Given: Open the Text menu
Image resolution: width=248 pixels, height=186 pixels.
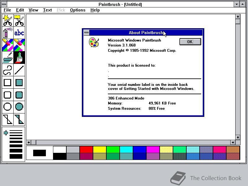Looking at the screenshot, I should (x=47, y=10).
